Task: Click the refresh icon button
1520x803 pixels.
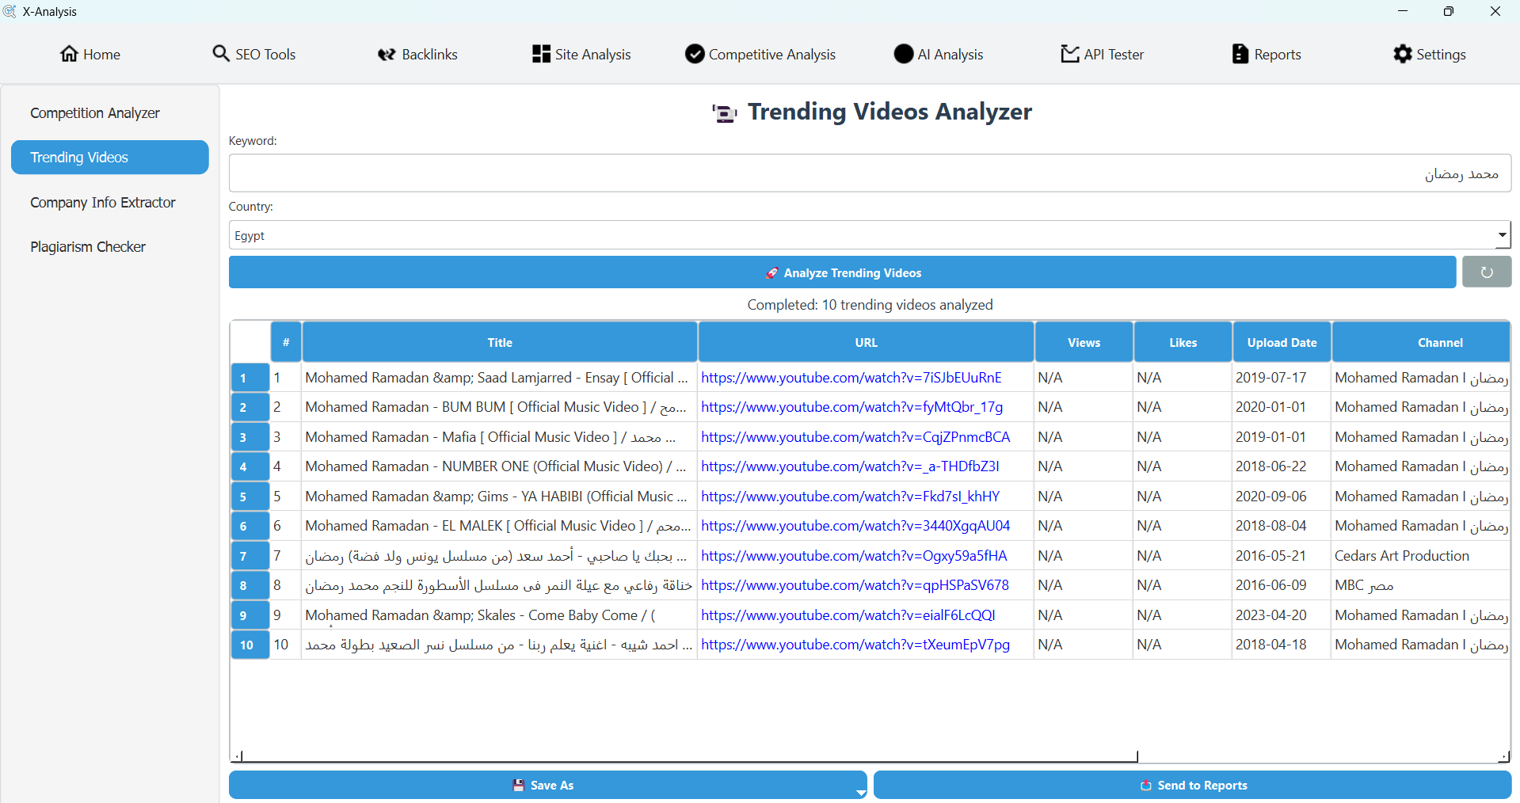Action: point(1487,272)
